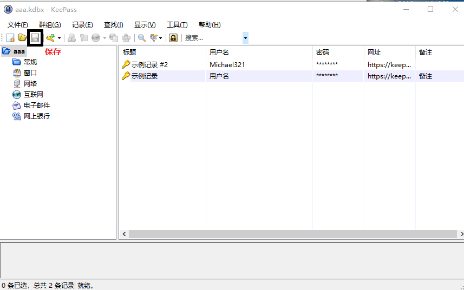This screenshot has height=290, width=464.
Task: Select the 常规 group
Action: coord(30,62)
